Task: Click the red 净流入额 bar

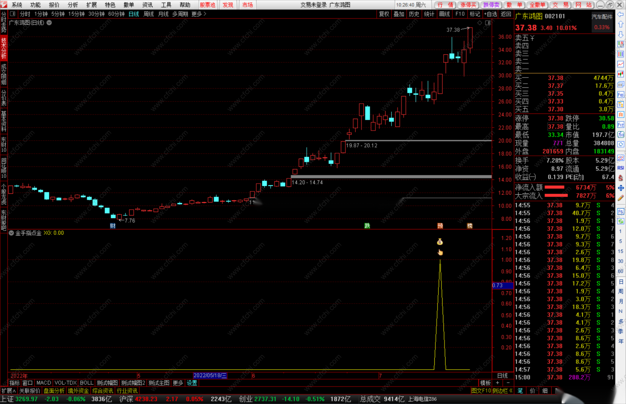Action: tap(554, 187)
